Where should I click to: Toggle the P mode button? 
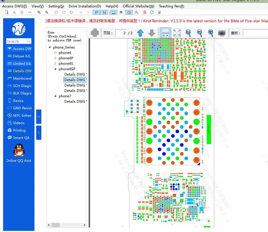pyautogui.click(x=96, y=12)
